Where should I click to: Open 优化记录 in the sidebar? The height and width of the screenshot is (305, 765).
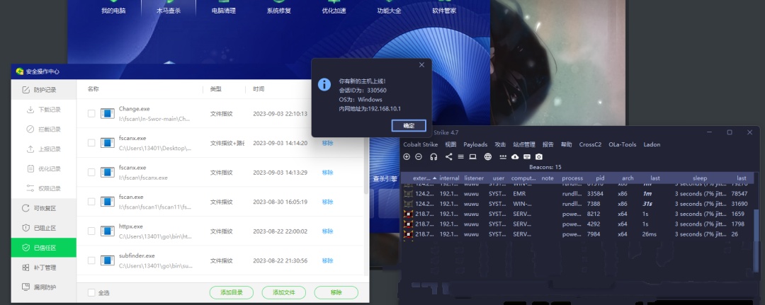44,168
